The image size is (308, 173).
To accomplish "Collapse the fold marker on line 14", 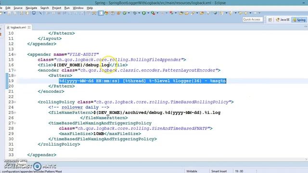I will (15, 54).
